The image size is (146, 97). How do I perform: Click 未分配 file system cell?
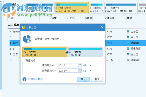109,60
